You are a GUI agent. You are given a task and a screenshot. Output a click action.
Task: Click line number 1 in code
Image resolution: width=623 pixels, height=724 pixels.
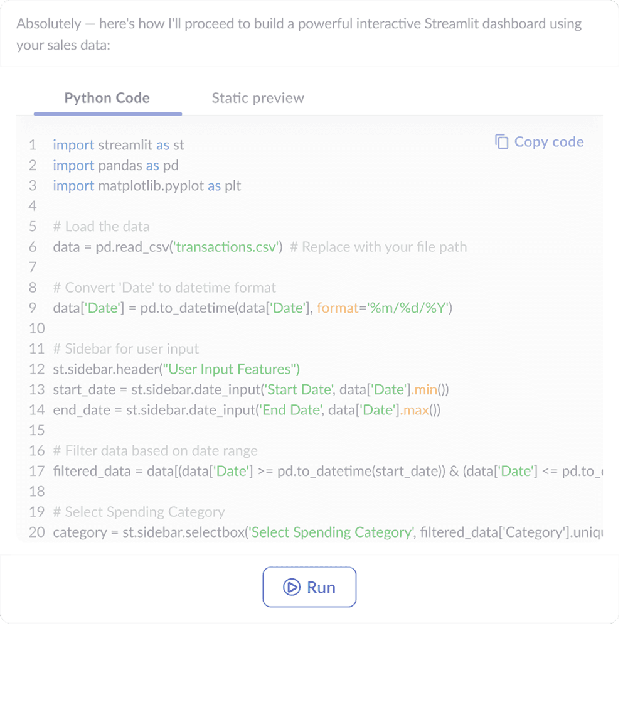point(32,145)
